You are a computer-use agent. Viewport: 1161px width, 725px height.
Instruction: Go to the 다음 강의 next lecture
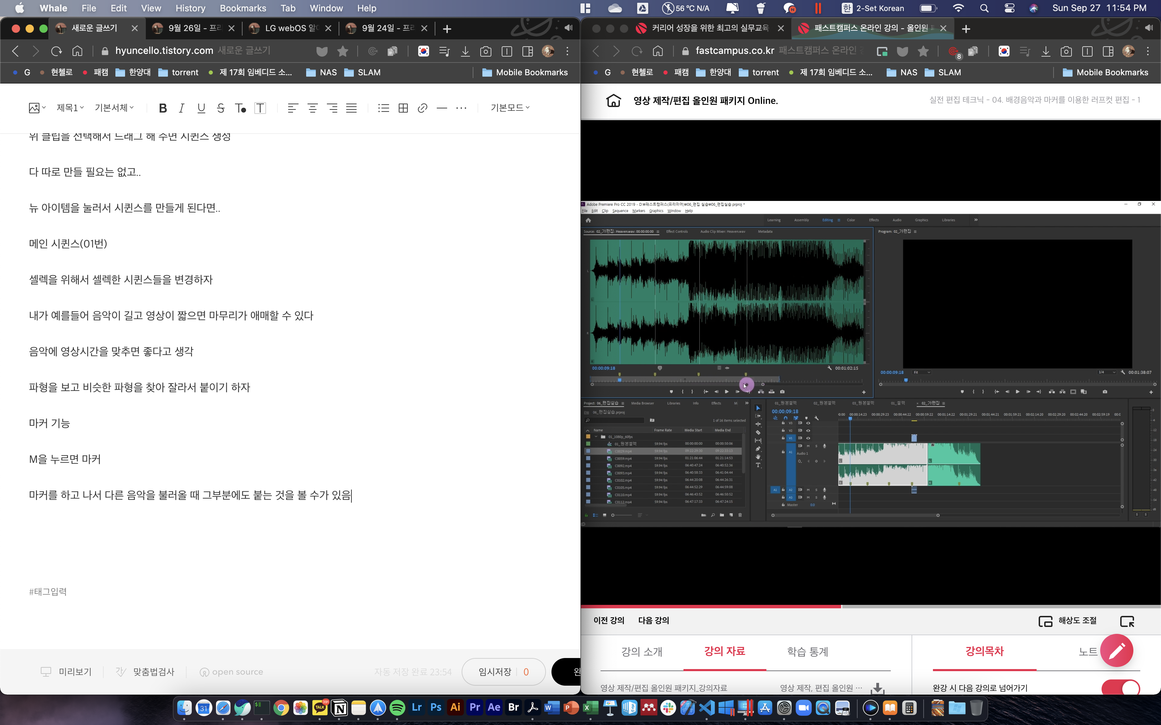(x=653, y=620)
